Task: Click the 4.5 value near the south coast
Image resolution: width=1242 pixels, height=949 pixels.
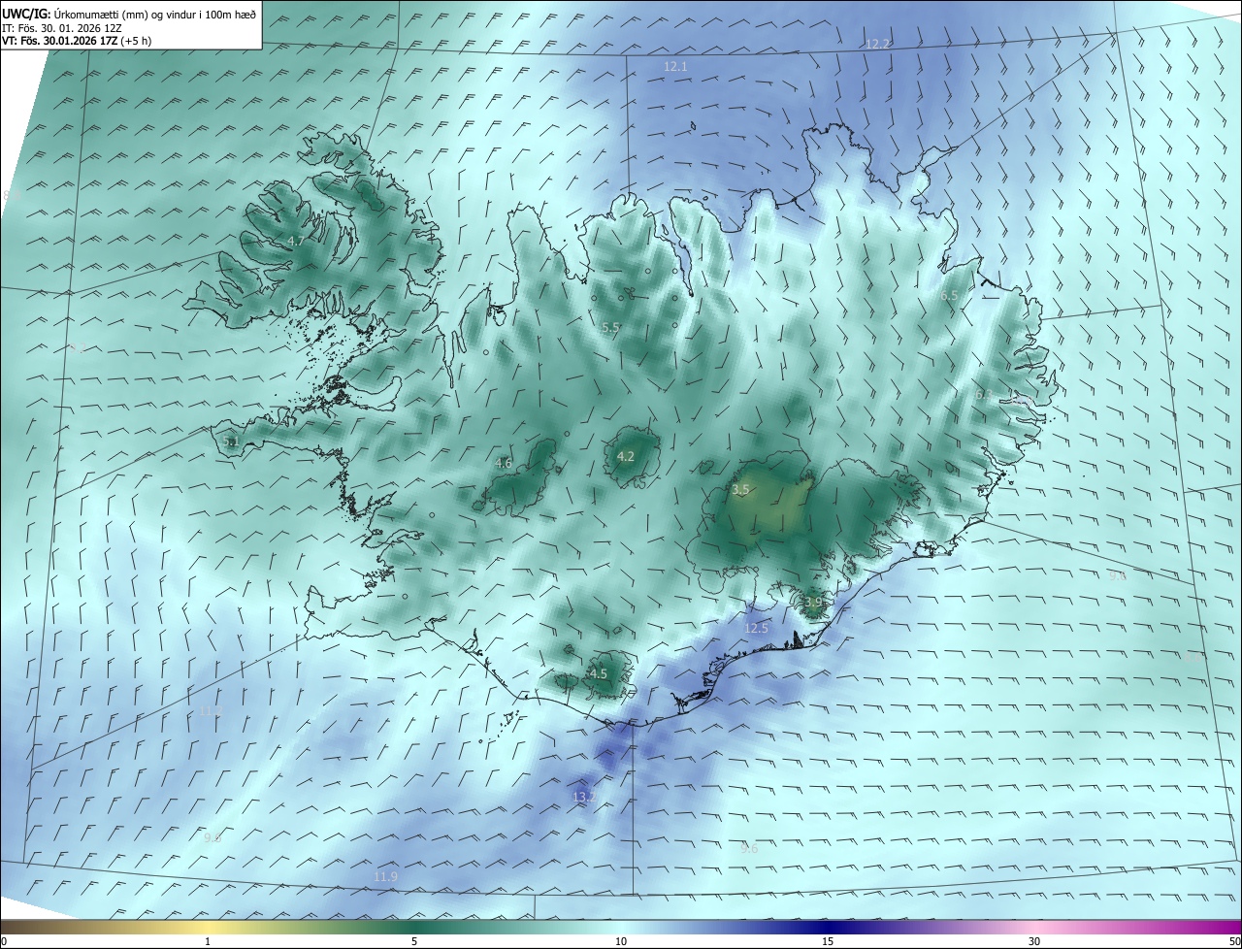Action: pyautogui.click(x=599, y=673)
